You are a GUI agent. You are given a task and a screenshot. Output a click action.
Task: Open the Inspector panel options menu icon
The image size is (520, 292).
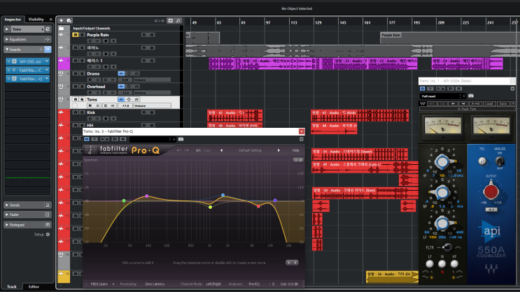pos(50,20)
